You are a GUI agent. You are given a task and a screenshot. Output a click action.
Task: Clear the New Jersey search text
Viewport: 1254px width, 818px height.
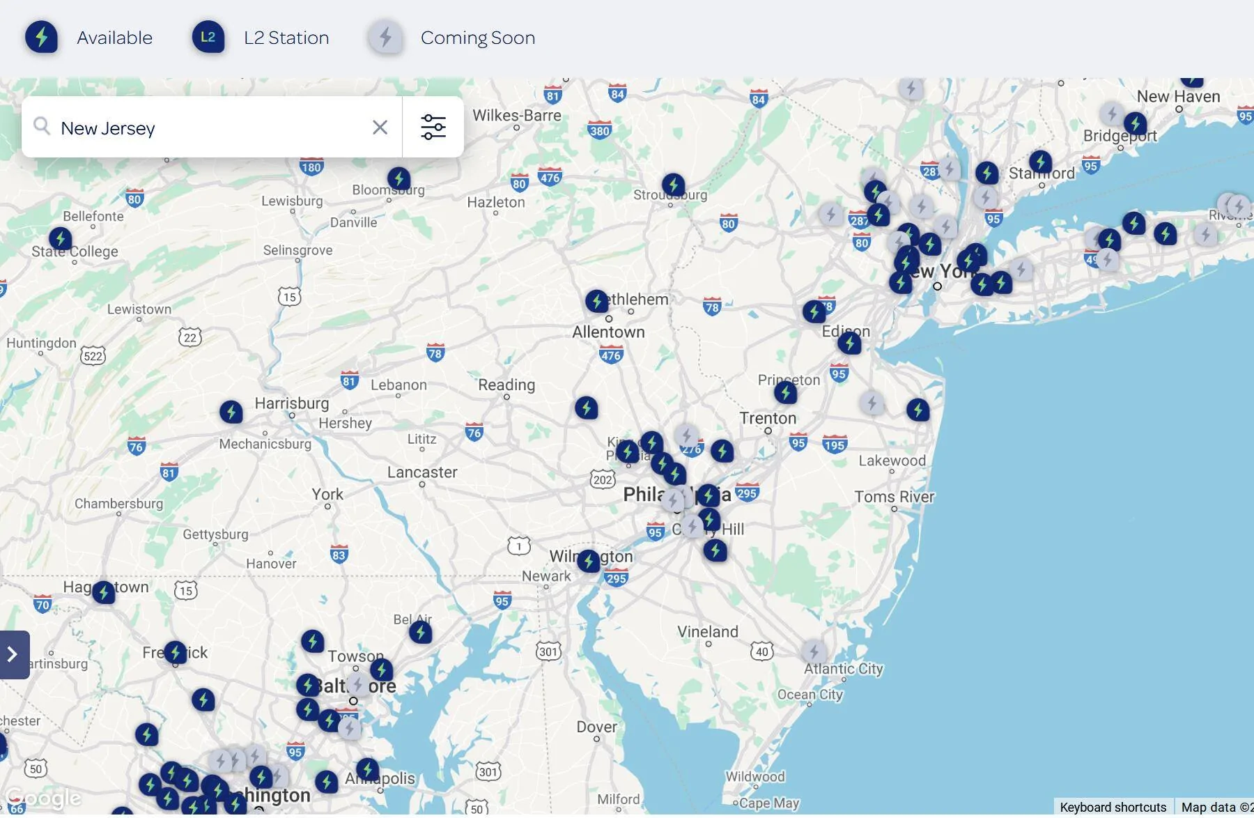[x=380, y=128]
